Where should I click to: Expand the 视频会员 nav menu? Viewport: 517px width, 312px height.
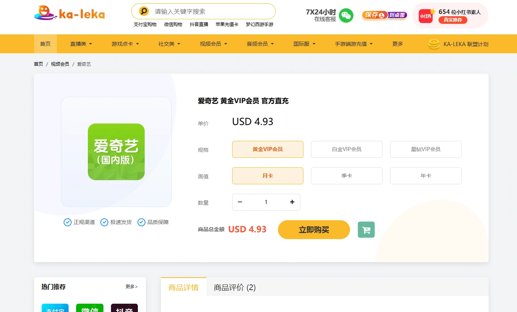[x=214, y=44]
